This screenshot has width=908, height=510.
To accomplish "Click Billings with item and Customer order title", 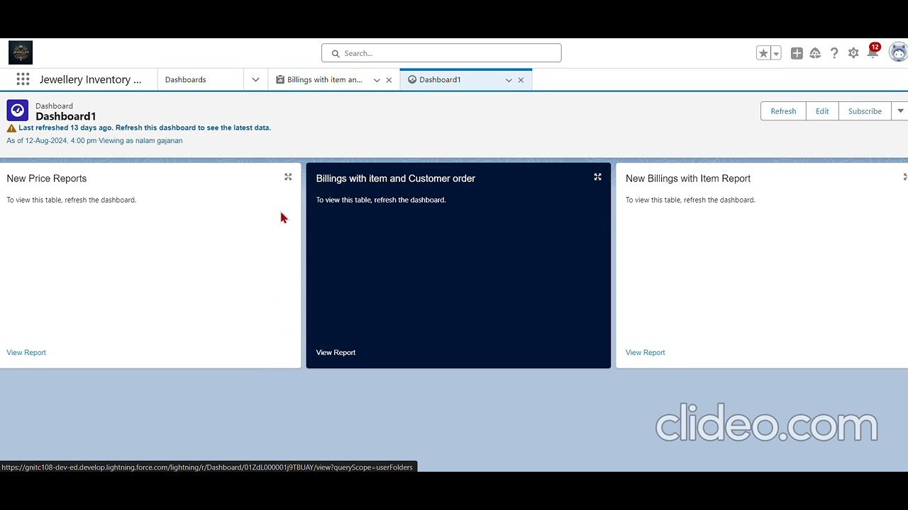I will click(x=396, y=178).
